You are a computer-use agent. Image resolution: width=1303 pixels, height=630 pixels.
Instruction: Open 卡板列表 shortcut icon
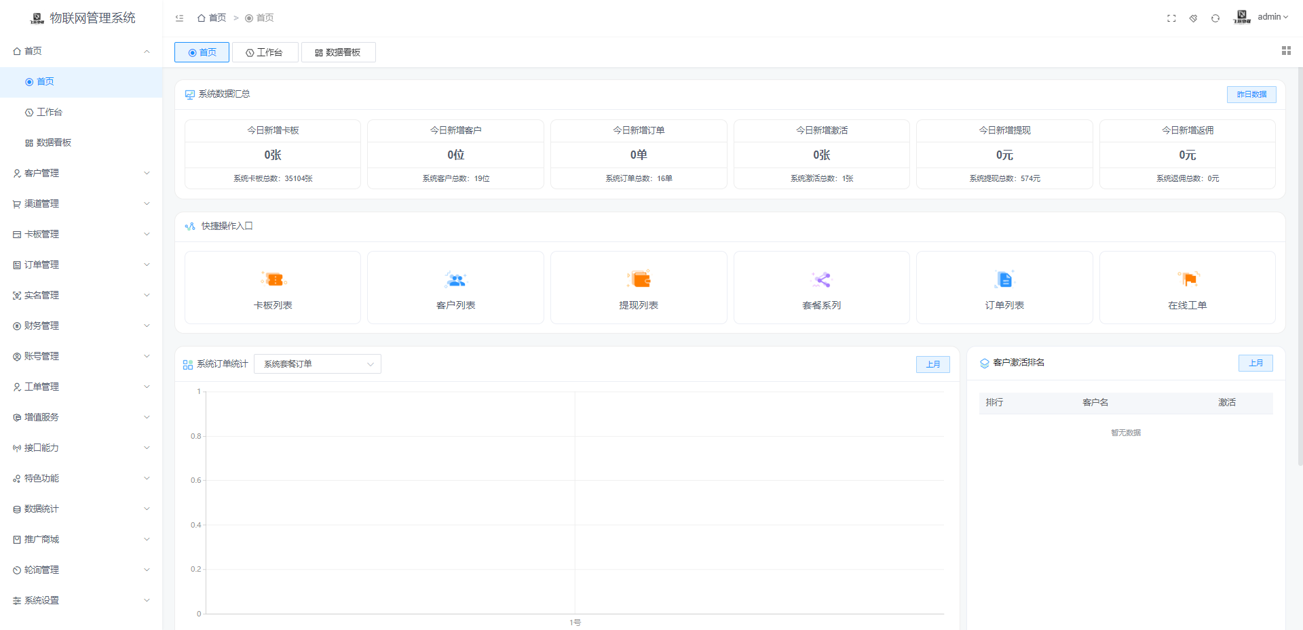pyautogui.click(x=273, y=279)
